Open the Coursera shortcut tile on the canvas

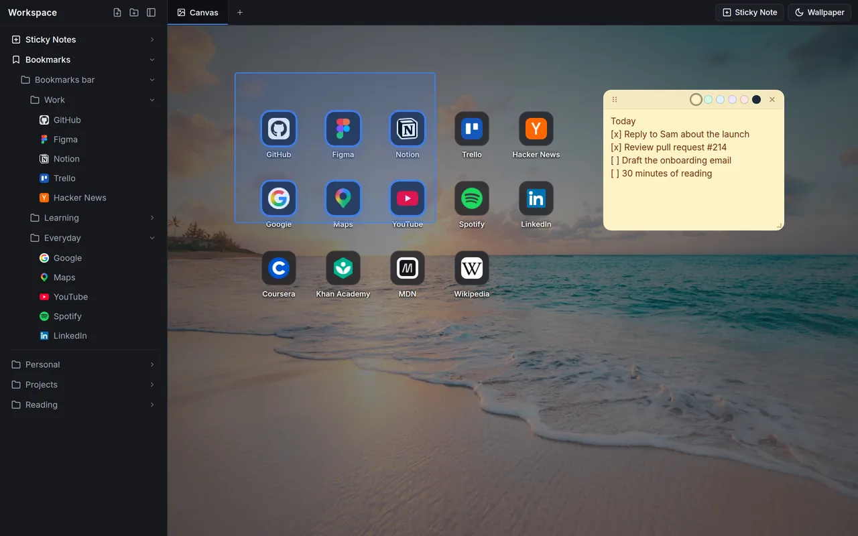[x=279, y=268]
